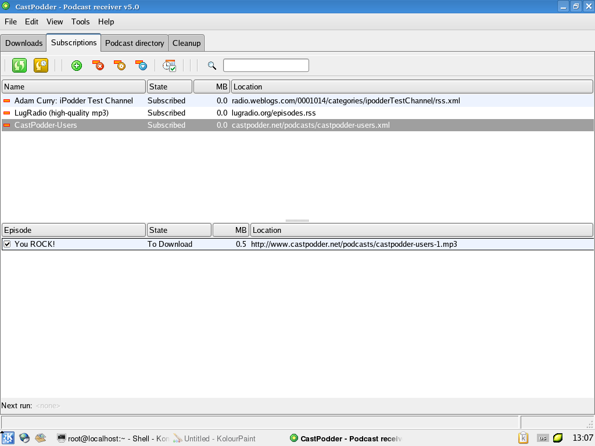Open the File menu
595x446 pixels.
[10, 21]
